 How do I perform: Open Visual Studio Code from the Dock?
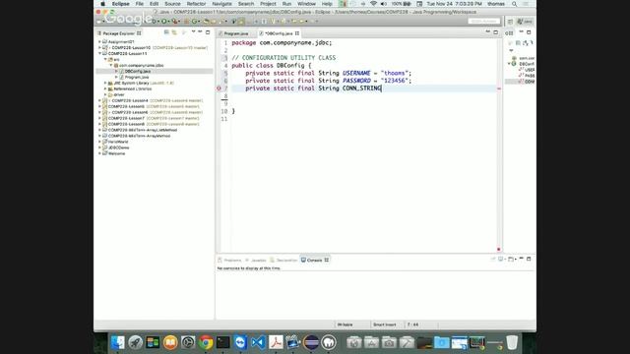pyautogui.click(x=258, y=342)
